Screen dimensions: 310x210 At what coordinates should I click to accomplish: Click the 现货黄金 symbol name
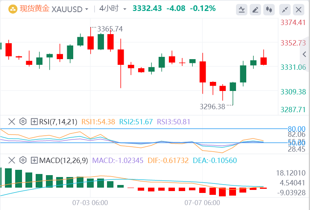click(x=34, y=9)
